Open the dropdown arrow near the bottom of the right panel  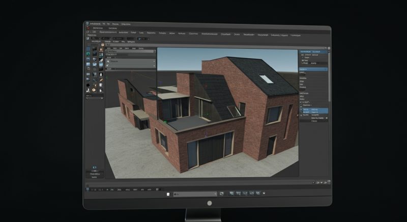pyautogui.click(x=327, y=118)
